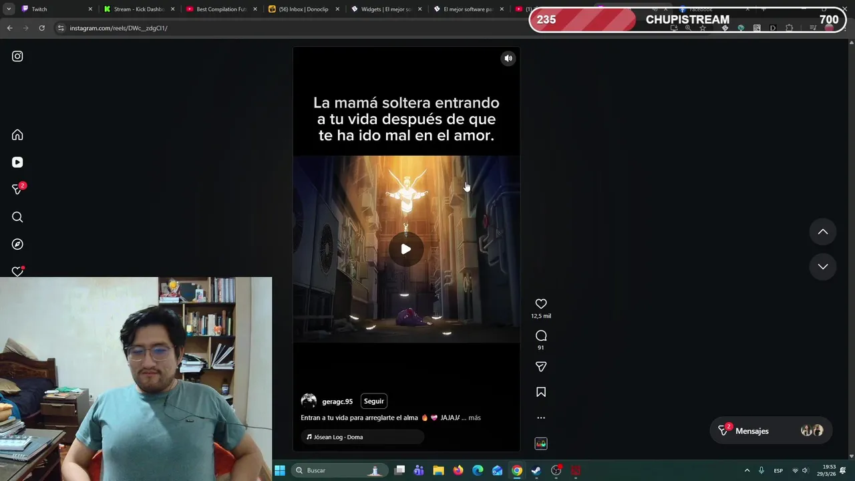
Task: View site information icon in address bar
Action: click(61, 28)
